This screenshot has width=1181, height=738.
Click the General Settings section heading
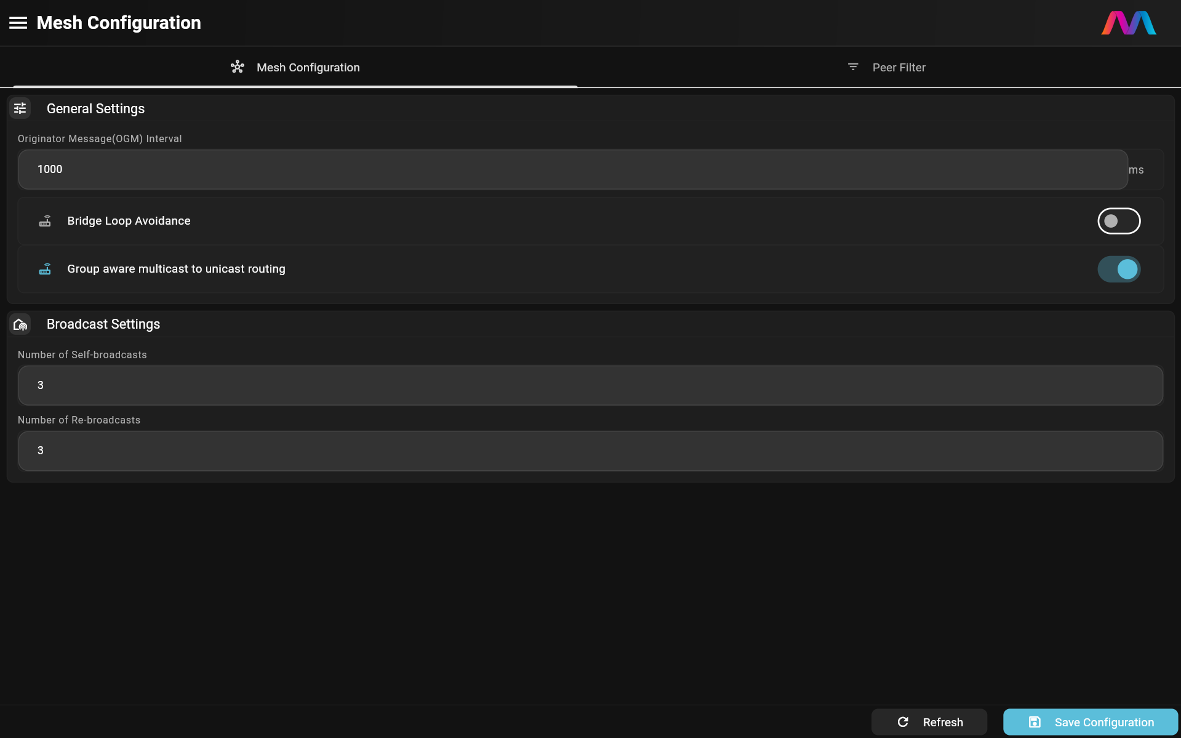coord(95,108)
